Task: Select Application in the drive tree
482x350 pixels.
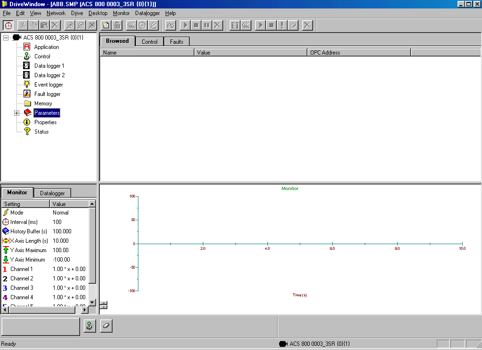Action: point(47,47)
